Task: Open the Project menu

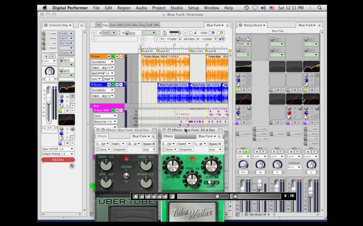Action: point(158,8)
